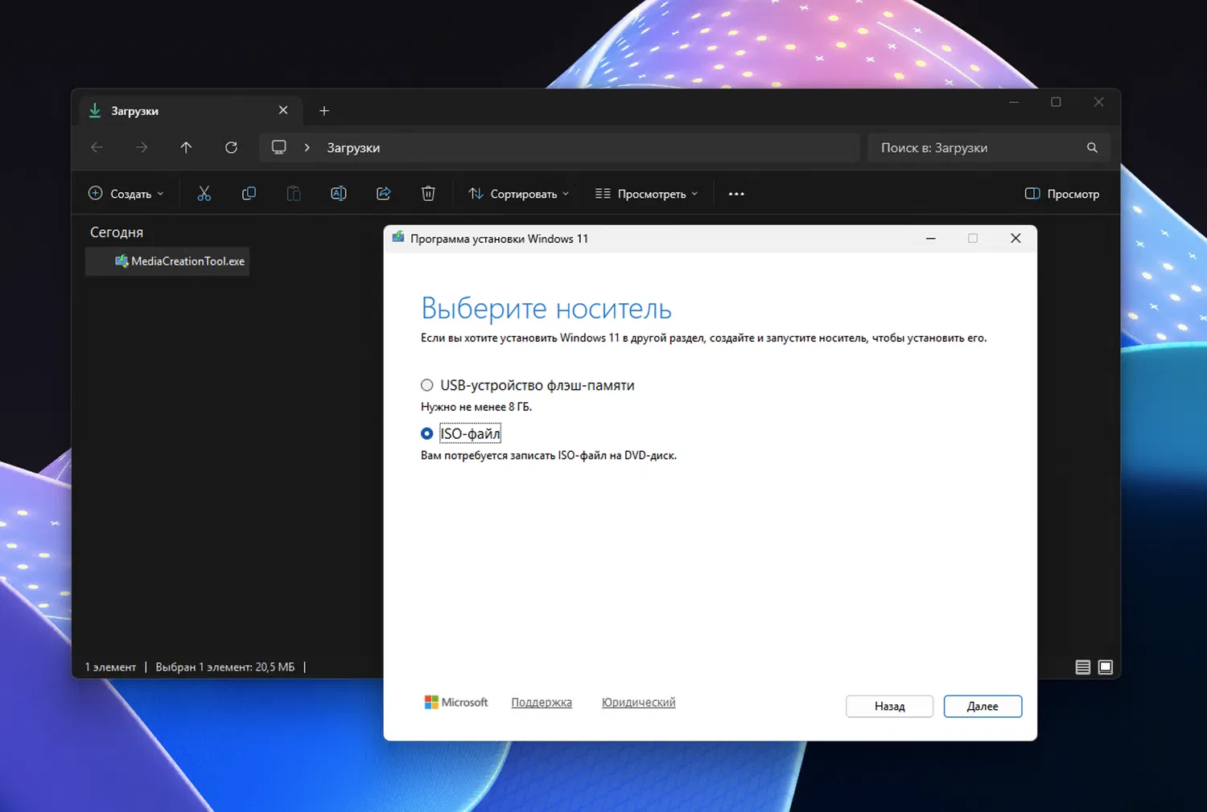Expand the address bar path chevron

[x=307, y=147]
